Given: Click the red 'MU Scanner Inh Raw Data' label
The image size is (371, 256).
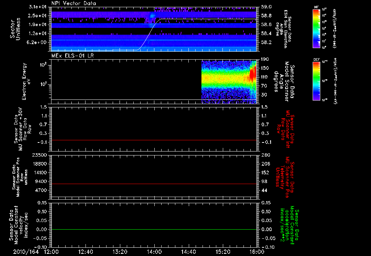Looking at the screenshot, I should click(285, 129).
